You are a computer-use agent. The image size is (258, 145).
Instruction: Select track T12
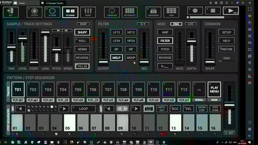click(184, 89)
